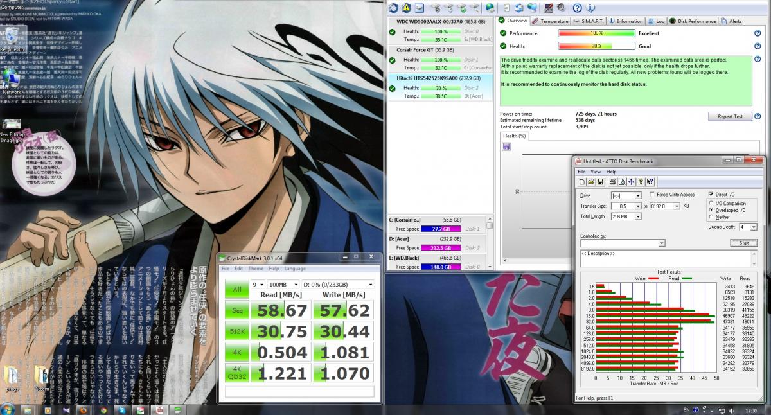Open the Controlled by dropdown
Viewport: 771px width, 415px height.
pos(662,243)
